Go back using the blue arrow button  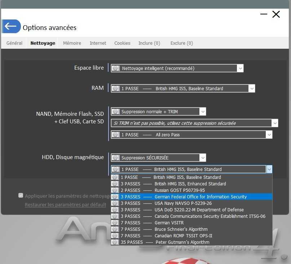pyautogui.click(x=12, y=26)
